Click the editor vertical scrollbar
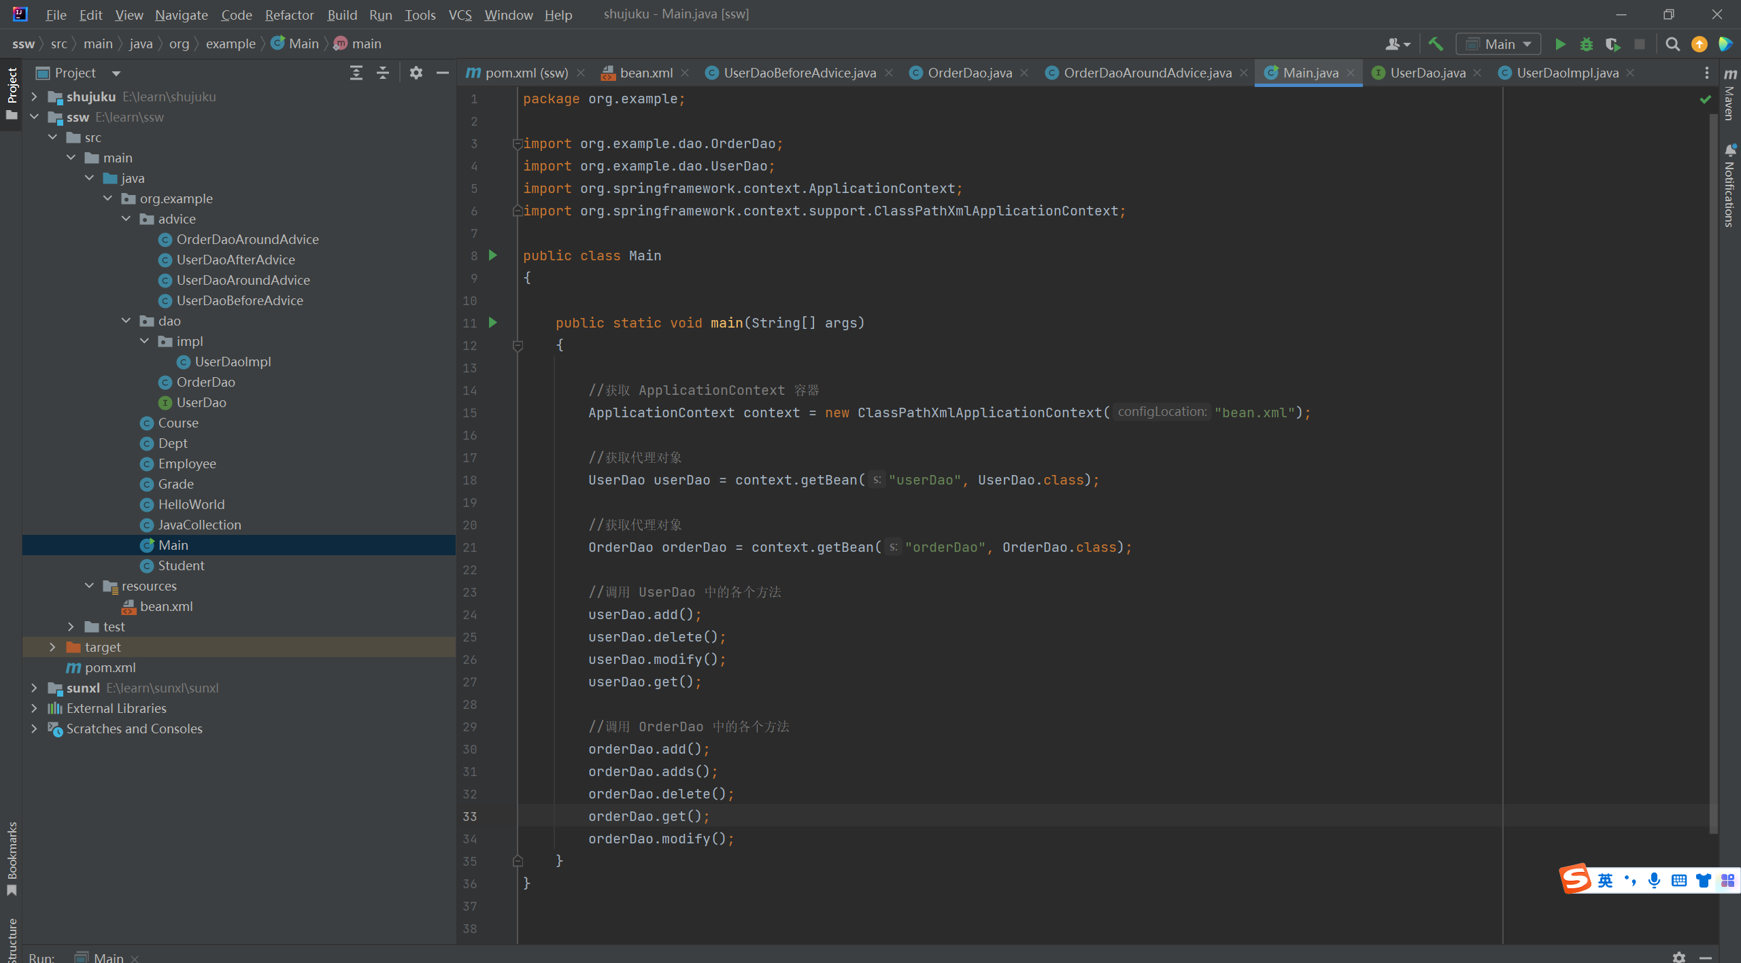 [x=1713, y=476]
